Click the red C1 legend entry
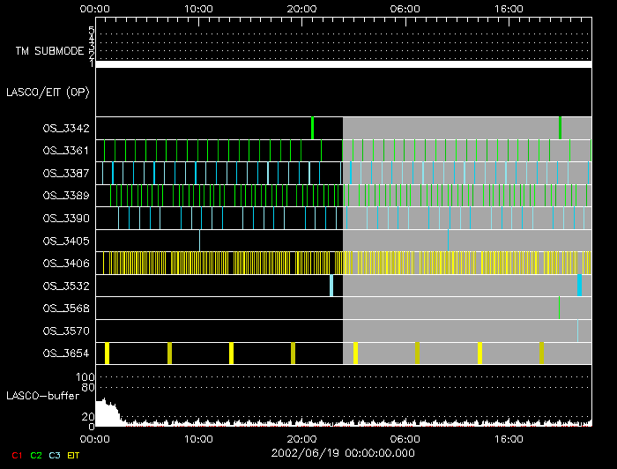617x469 pixels. point(14,455)
